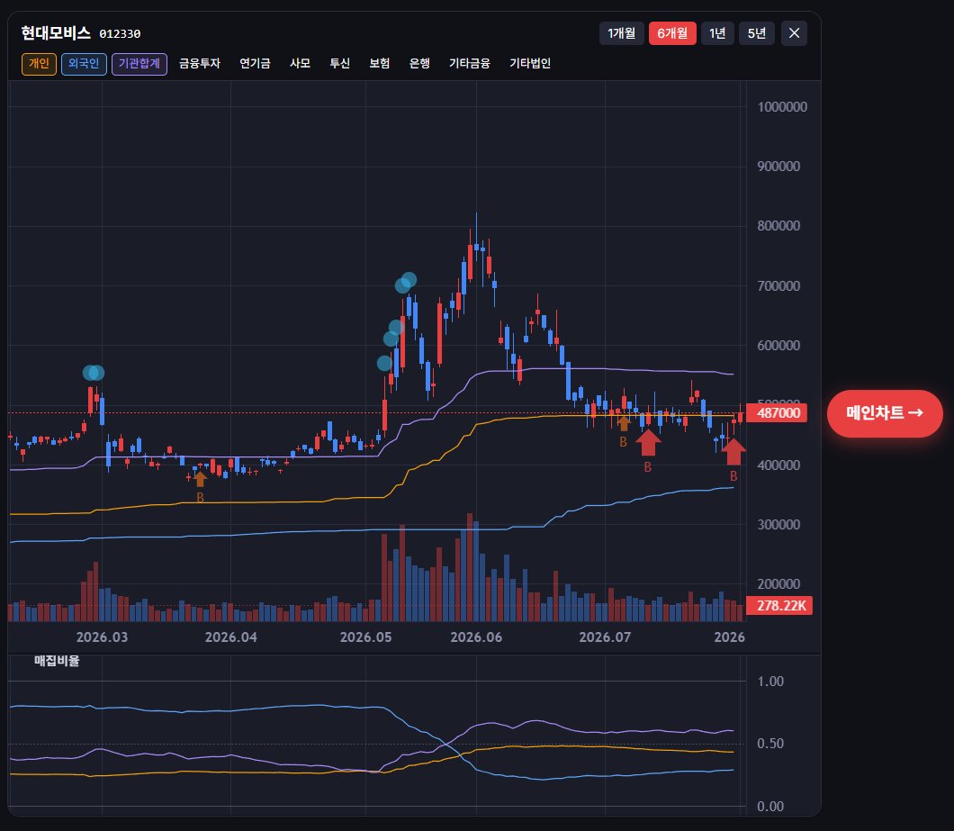Image resolution: width=954 pixels, height=831 pixels.
Task: Enable the 연기금 investor filter
Action: point(255,63)
